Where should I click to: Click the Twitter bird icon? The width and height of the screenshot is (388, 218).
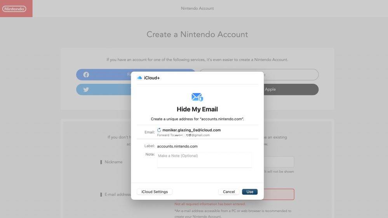coord(86,89)
